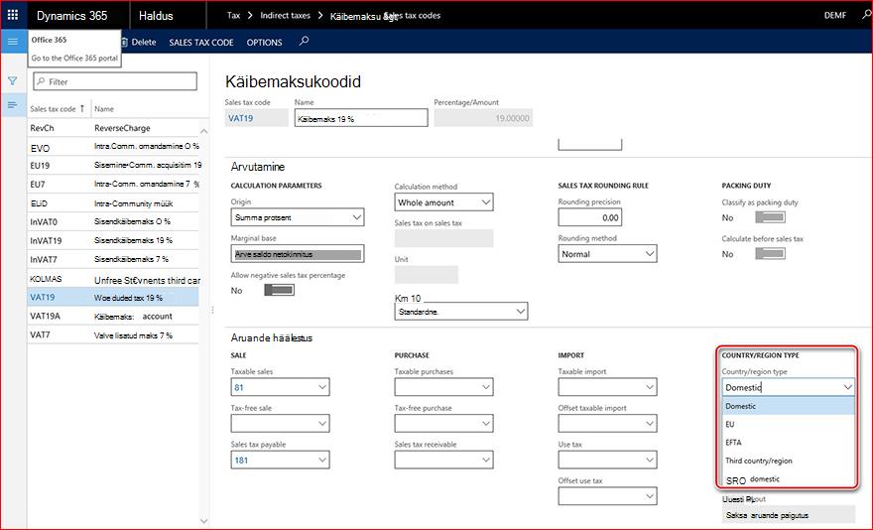The image size is (873, 530).
Task: Collapse the Country/region type dropdown arrow
Action: point(847,387)
